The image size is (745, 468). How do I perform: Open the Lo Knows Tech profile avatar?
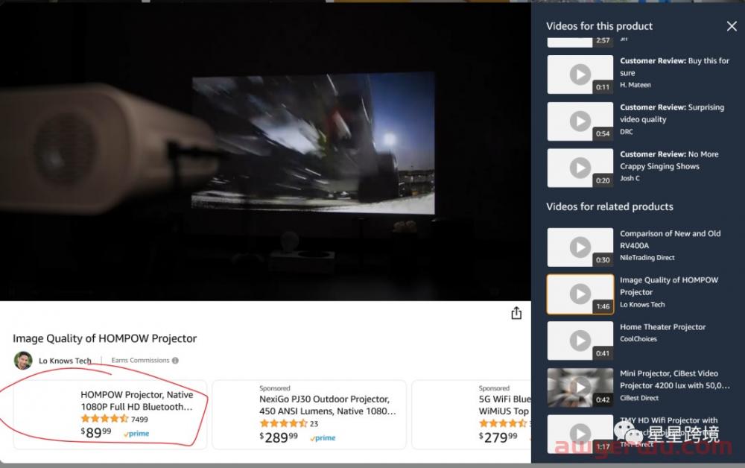tap(23, 360)
